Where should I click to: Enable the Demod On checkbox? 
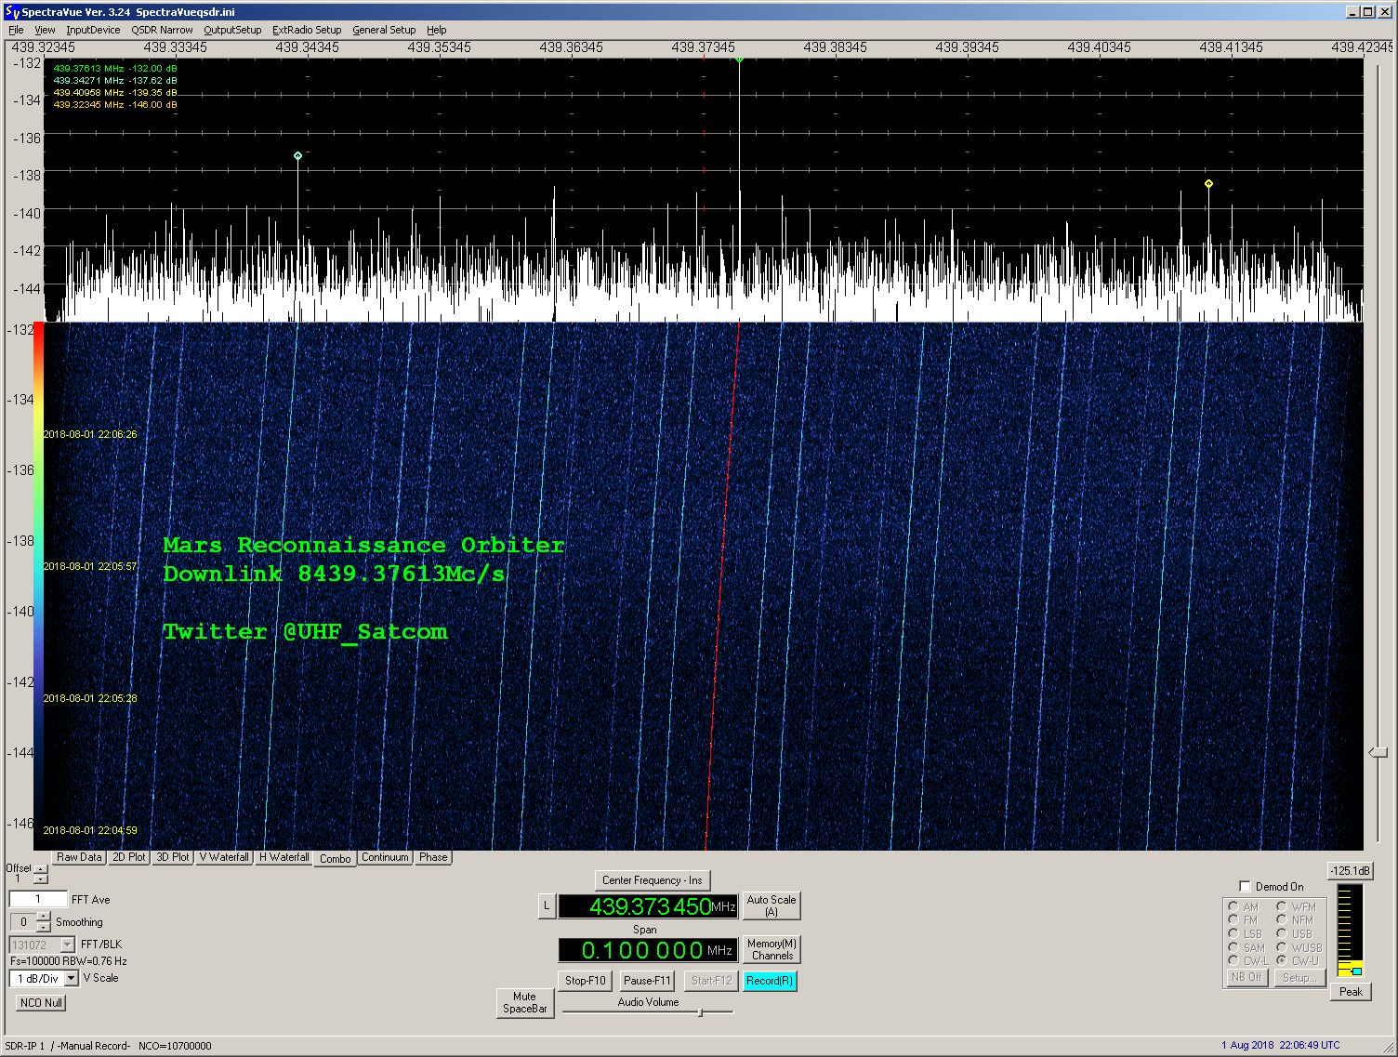click(1246, 886)
